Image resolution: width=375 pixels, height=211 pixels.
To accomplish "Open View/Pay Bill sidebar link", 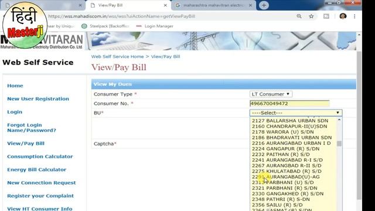I will [26, 144].
